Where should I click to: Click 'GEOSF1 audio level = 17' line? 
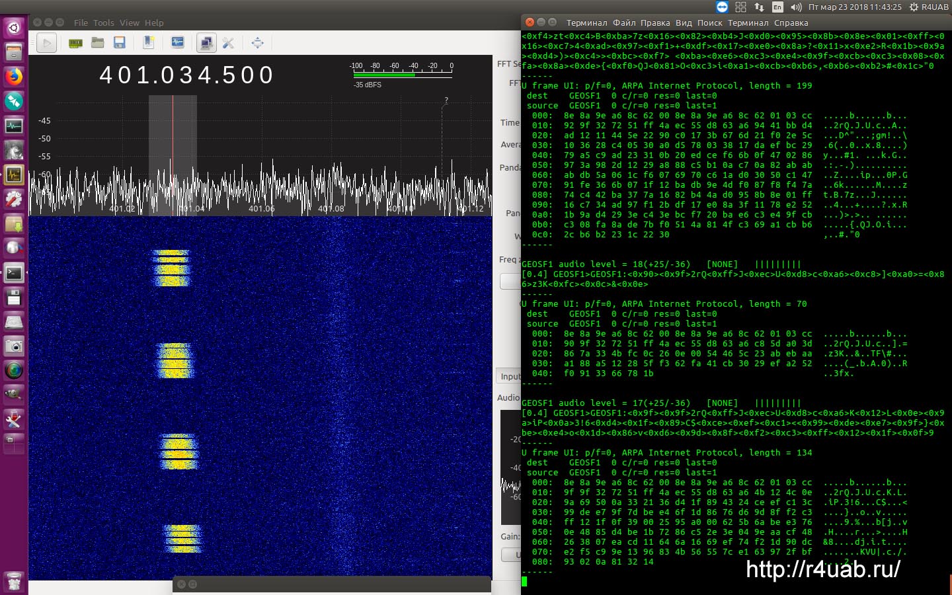(661, 403)
